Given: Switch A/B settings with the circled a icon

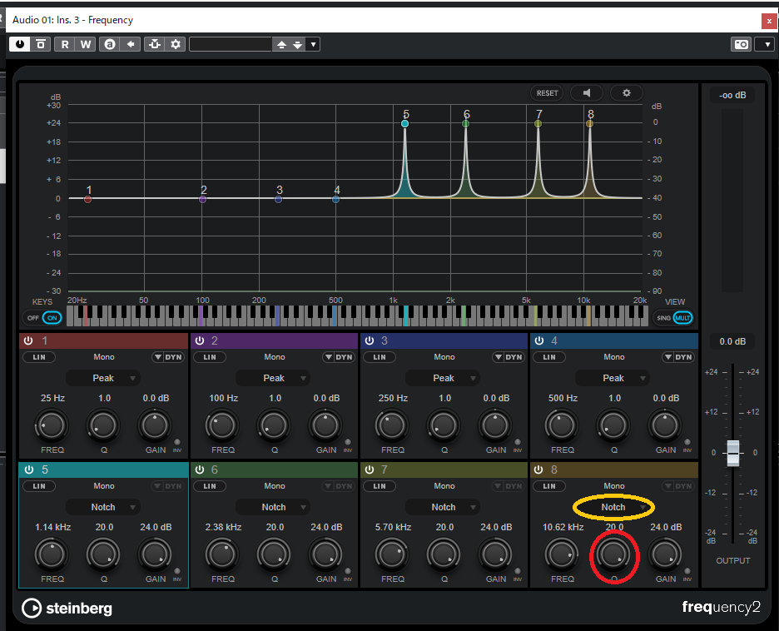Looking at the screenshot, I should [x=110, y=44].
